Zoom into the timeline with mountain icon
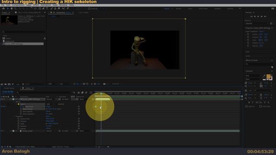276x155 pixels. [108, 147]
